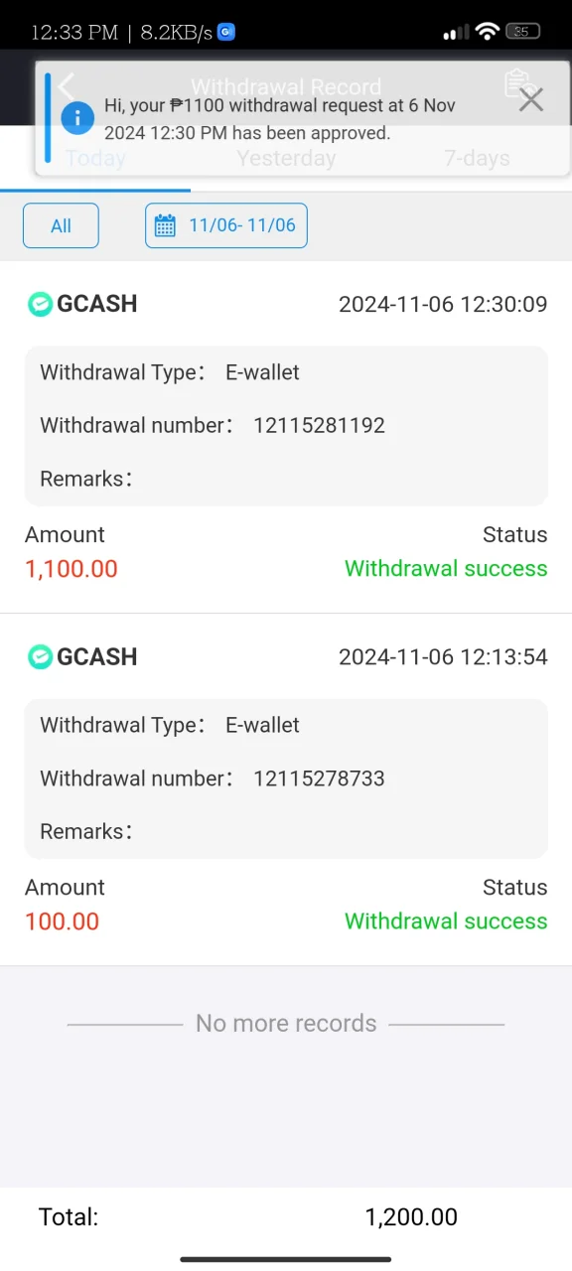Tap GCASH logo on the 12:30:09 record
This screenshot has width=572, height=1271.
(x=40, y=304)
